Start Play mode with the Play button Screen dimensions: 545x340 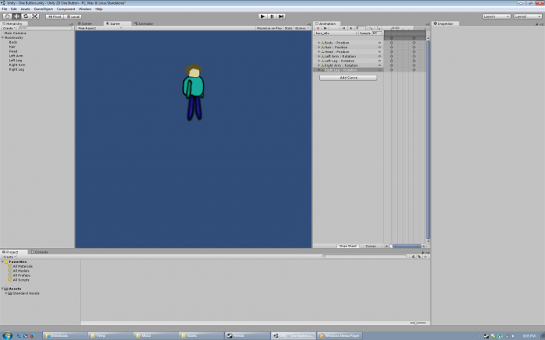263,16
